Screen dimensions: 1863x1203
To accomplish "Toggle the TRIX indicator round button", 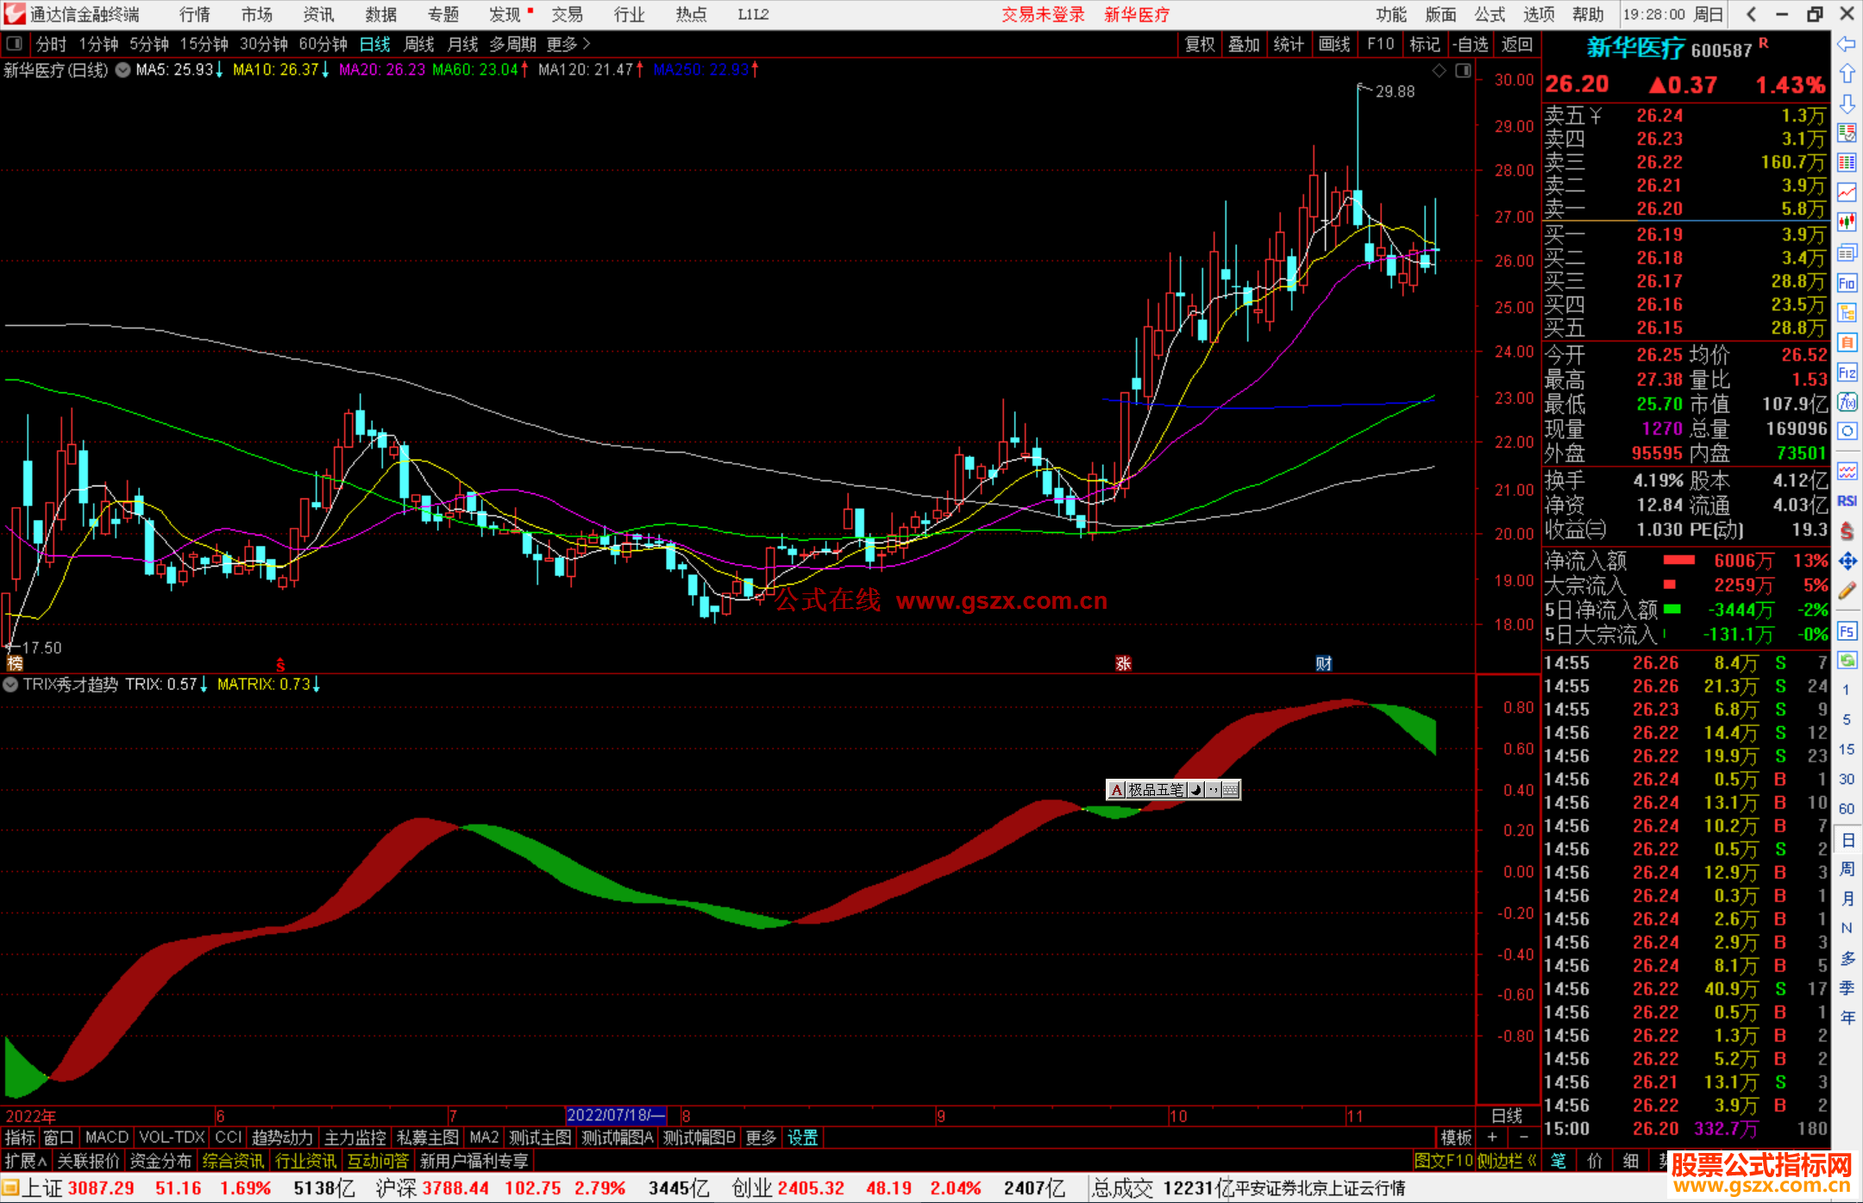I will point(11,685).
